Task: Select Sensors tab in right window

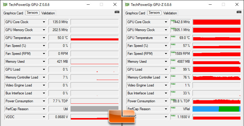Action: (154, 13)
